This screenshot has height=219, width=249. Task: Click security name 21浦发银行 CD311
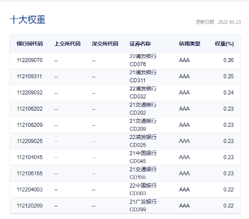click(143, 76)
